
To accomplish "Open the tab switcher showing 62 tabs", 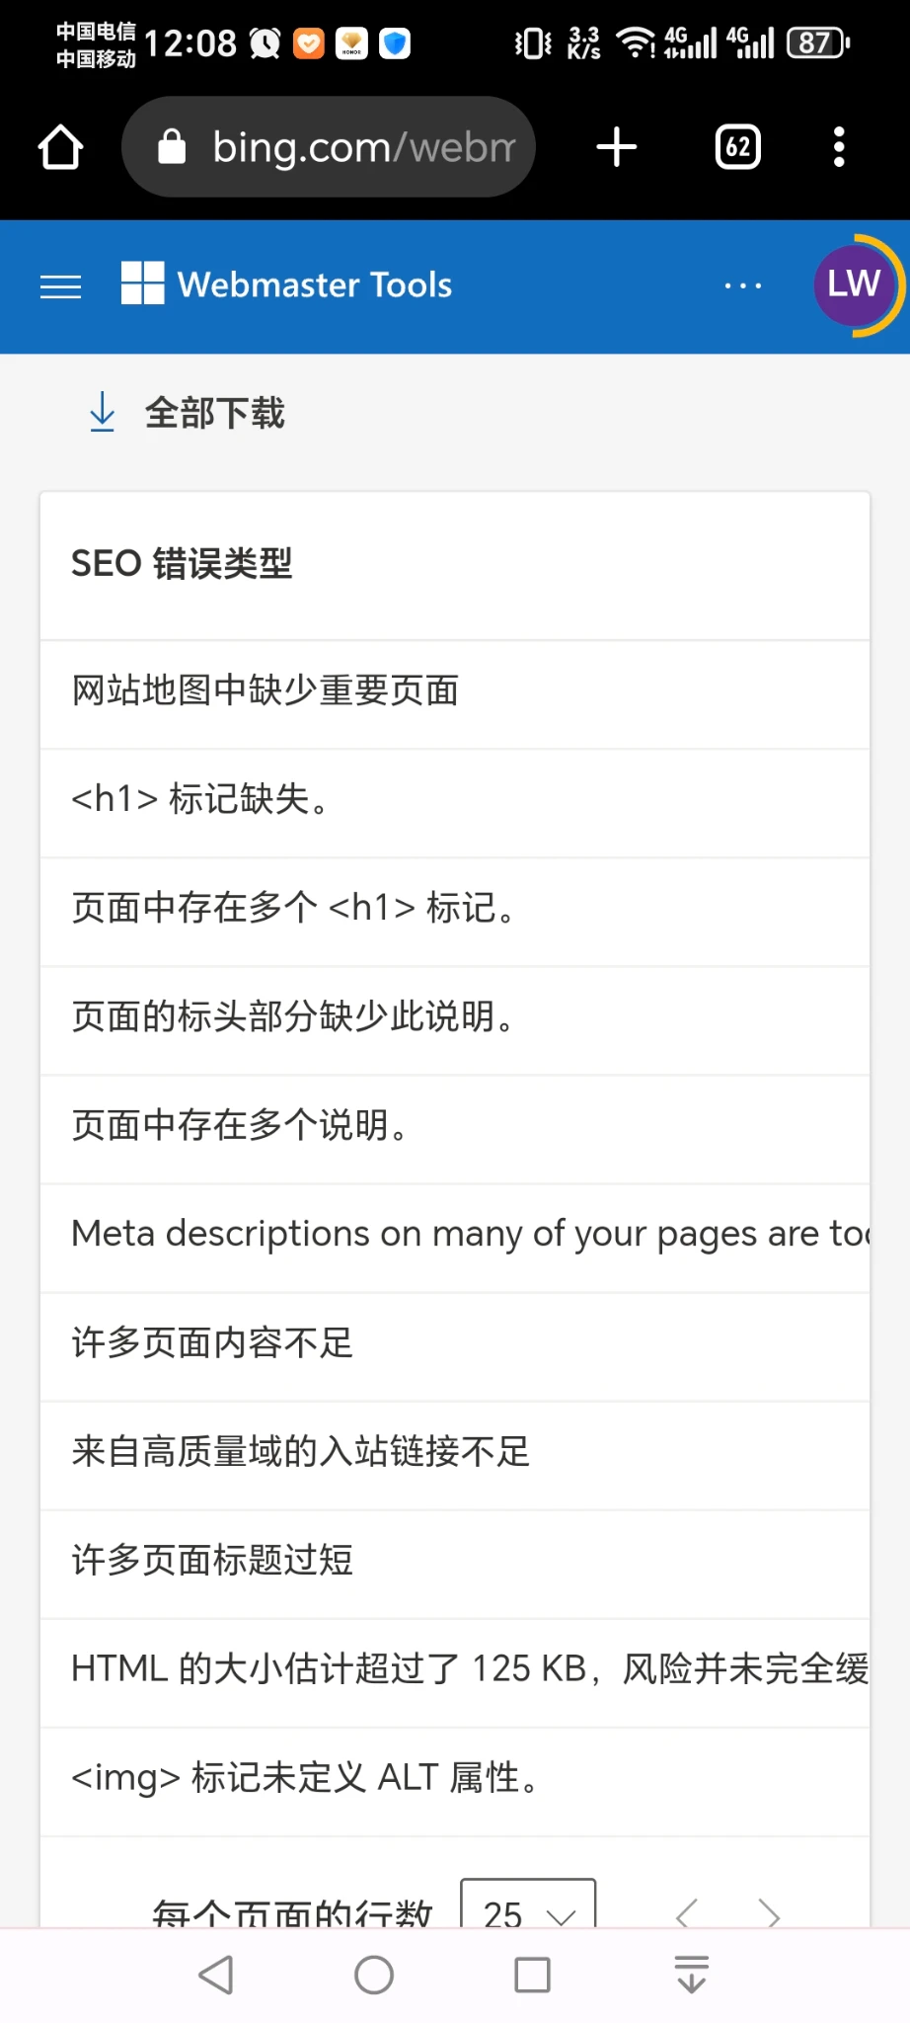I will pyautogui.click(x=738, y=147).
